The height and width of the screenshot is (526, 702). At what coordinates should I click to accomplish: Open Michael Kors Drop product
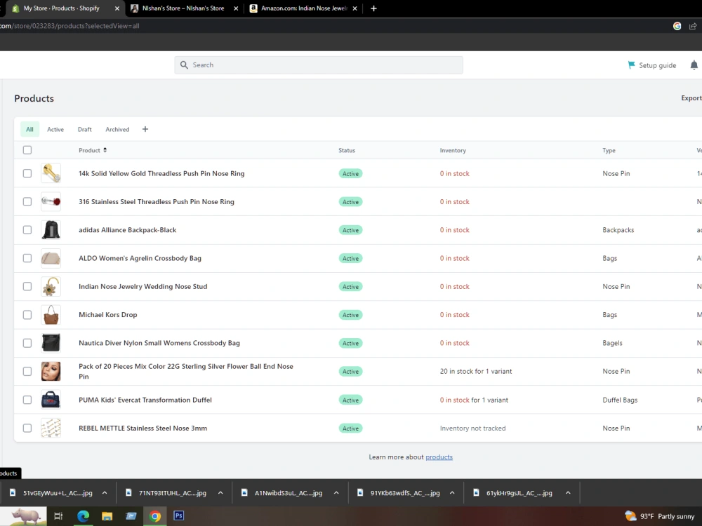point(108,315)
